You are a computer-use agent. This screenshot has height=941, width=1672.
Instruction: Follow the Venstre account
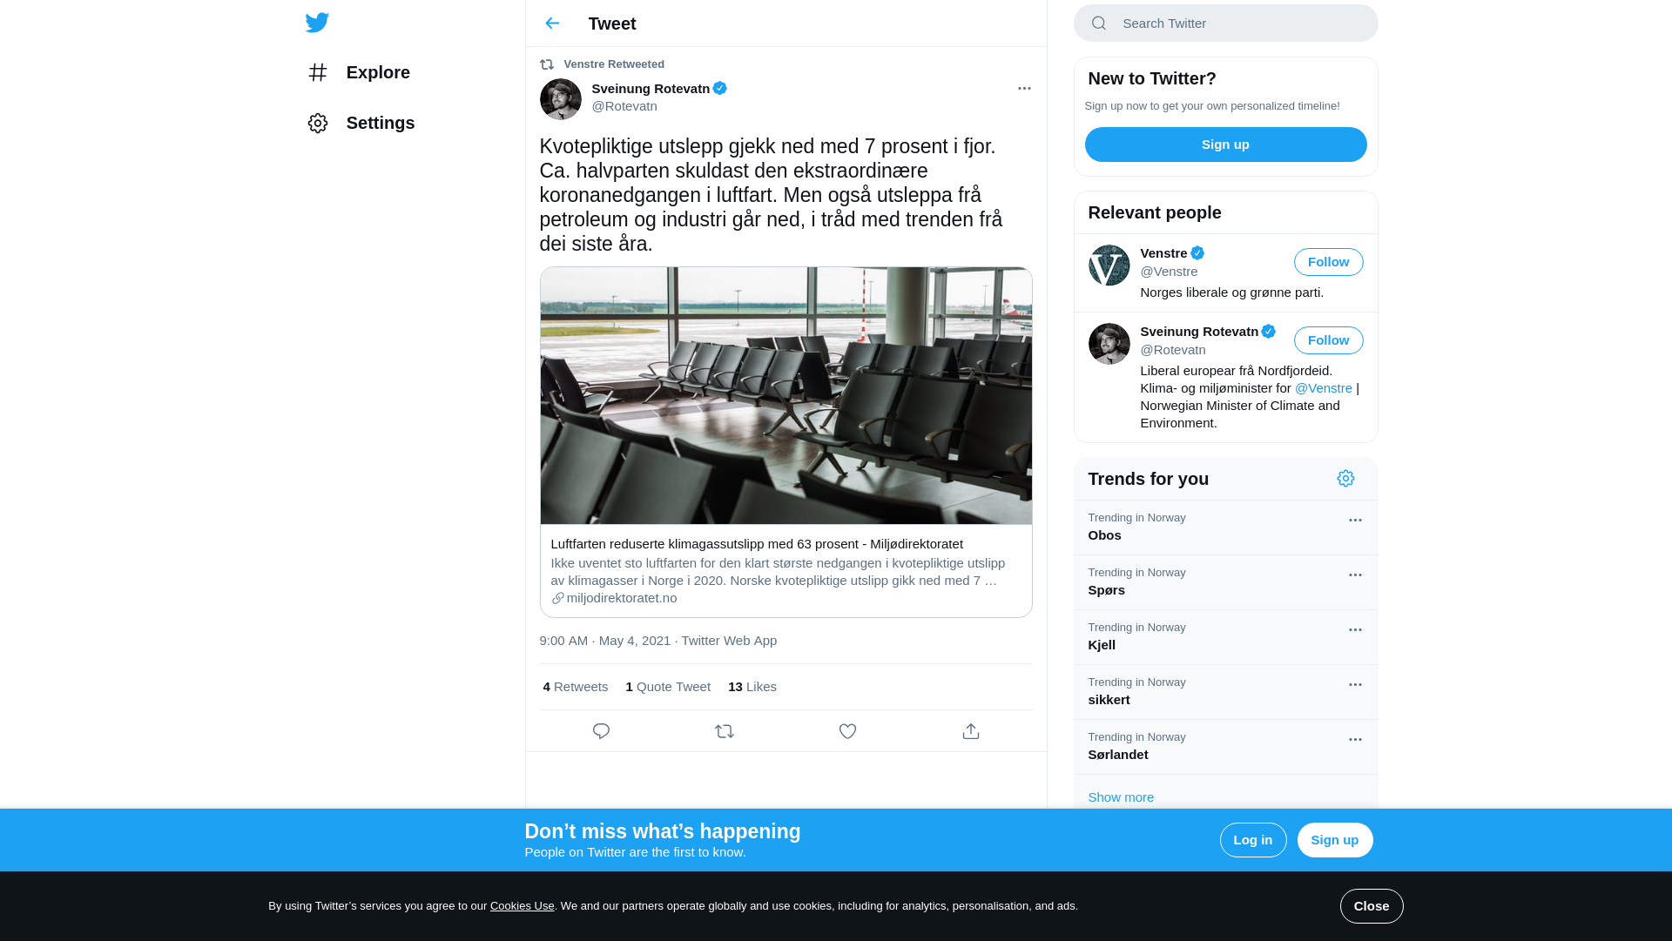point(1328,262)
